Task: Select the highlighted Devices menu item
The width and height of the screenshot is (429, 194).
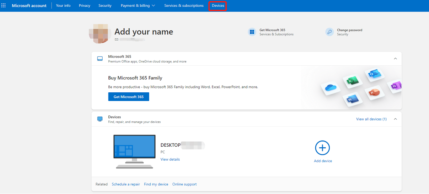Action: point(218,5)
